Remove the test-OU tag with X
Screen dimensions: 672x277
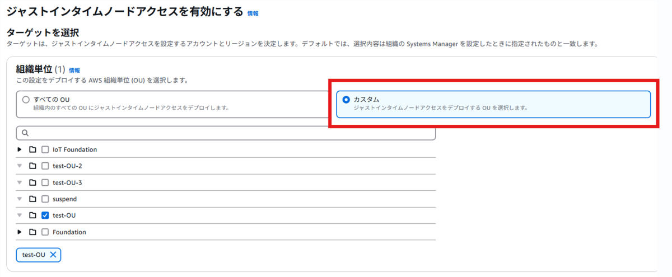[x=53, y=255]
